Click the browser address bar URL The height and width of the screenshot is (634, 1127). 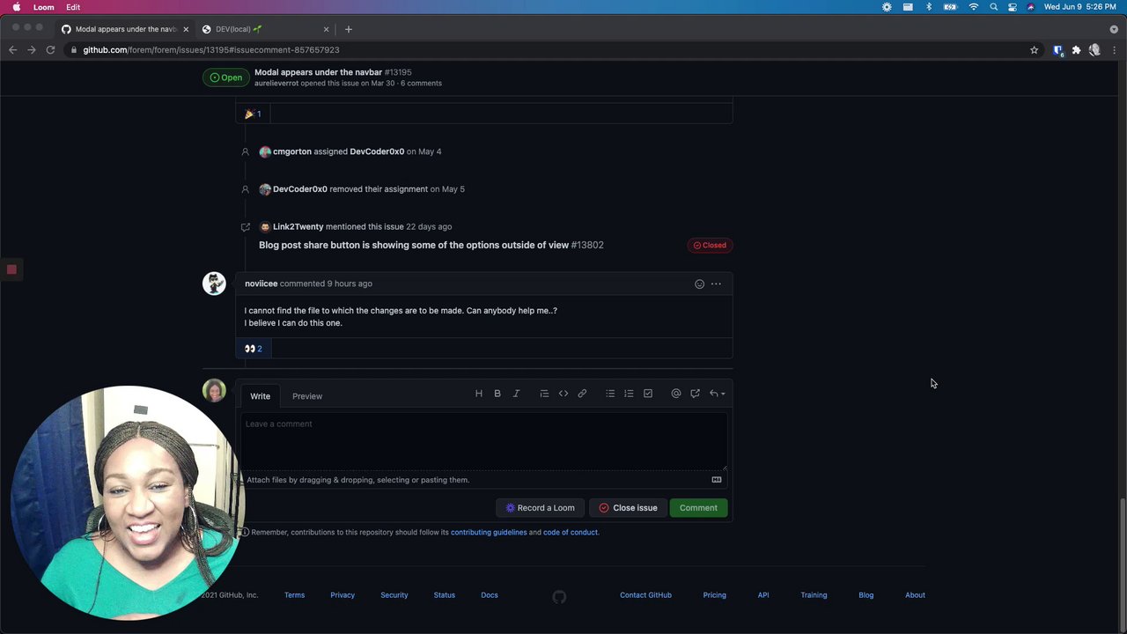coord(211,50)
